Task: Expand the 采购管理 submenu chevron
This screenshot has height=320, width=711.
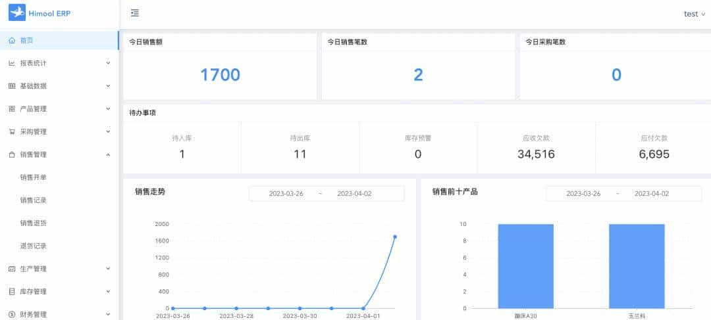Action: pos(108,131)
